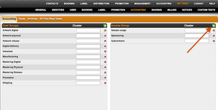Viewport: 218px width, 110px height.
Task: Open User settings submenu
Action: click(x=73, y=10)
